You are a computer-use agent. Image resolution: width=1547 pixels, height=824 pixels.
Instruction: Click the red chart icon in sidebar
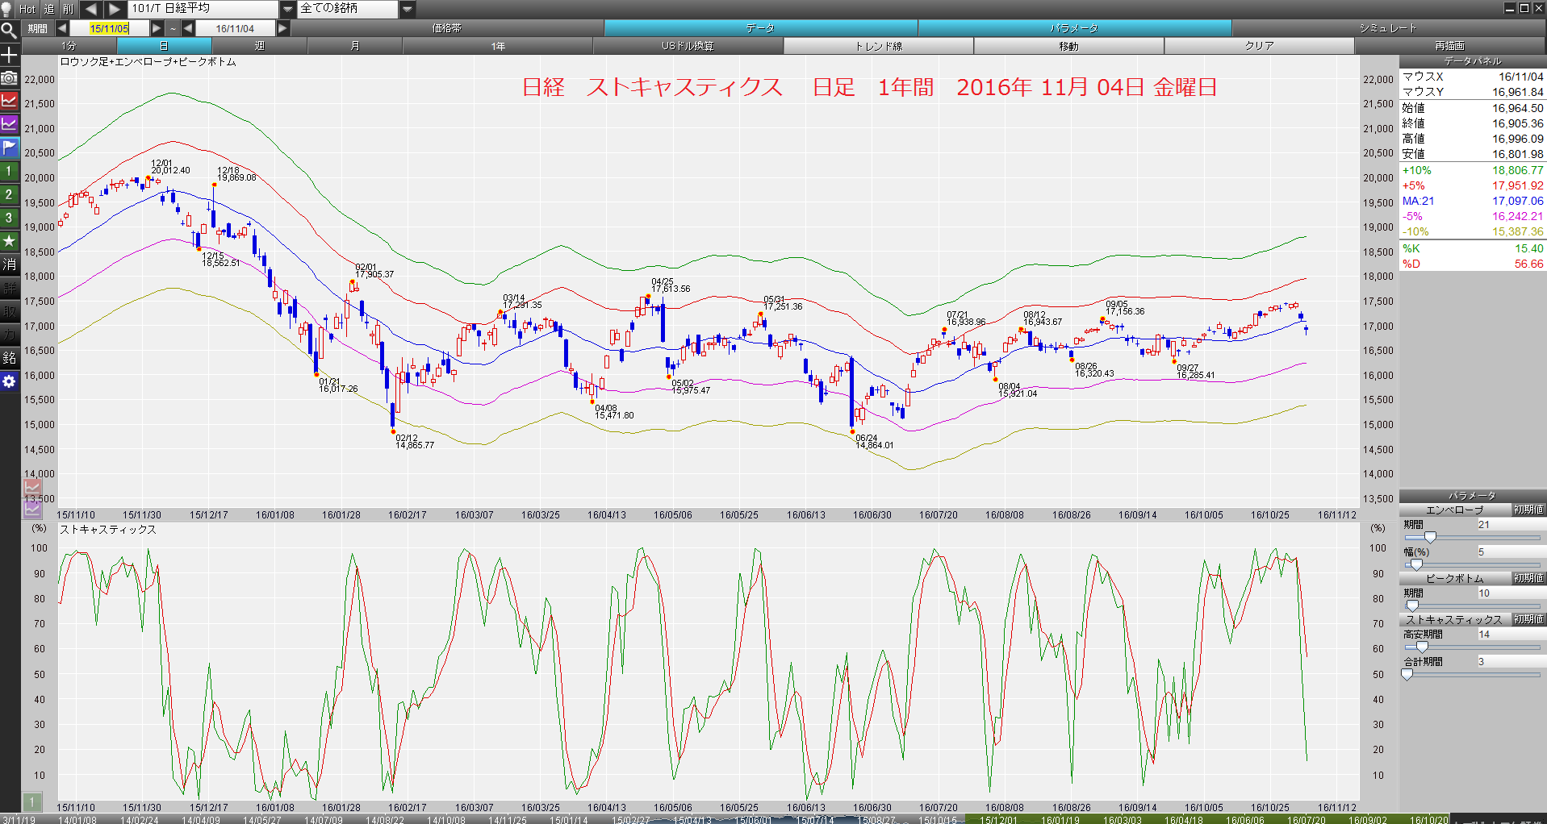click(x=9, y=101)
